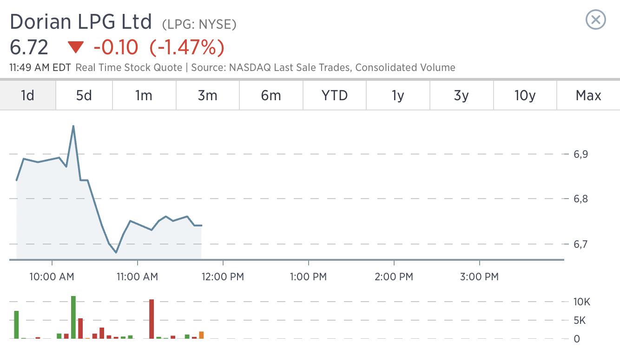Switch to the 5d range tab
The width and height of the screenshot is (620, 348).
click(84, 96)
